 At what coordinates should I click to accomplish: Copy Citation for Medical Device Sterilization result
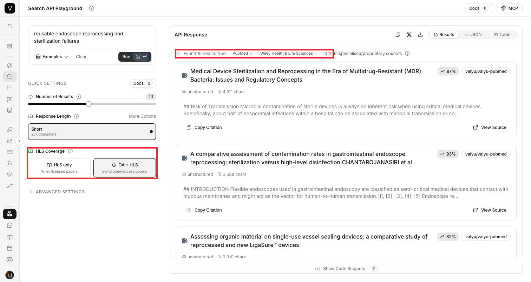[x=204, y=128]
